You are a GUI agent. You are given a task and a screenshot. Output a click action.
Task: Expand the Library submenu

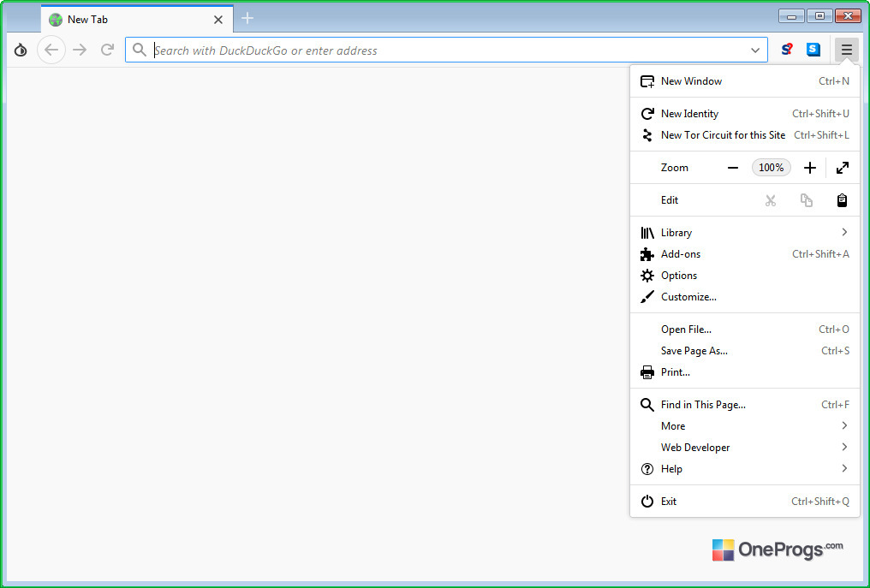[x=745, y=233]
